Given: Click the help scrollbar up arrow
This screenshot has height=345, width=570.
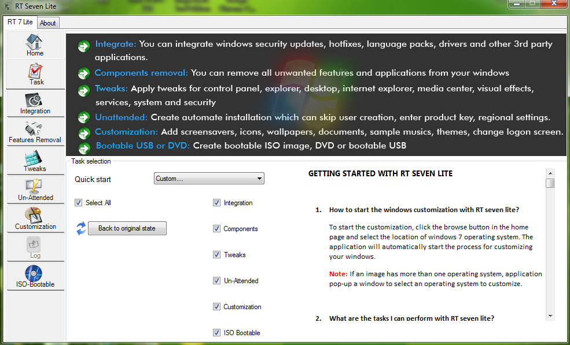Looking at the screenshot, I should 550,173.
